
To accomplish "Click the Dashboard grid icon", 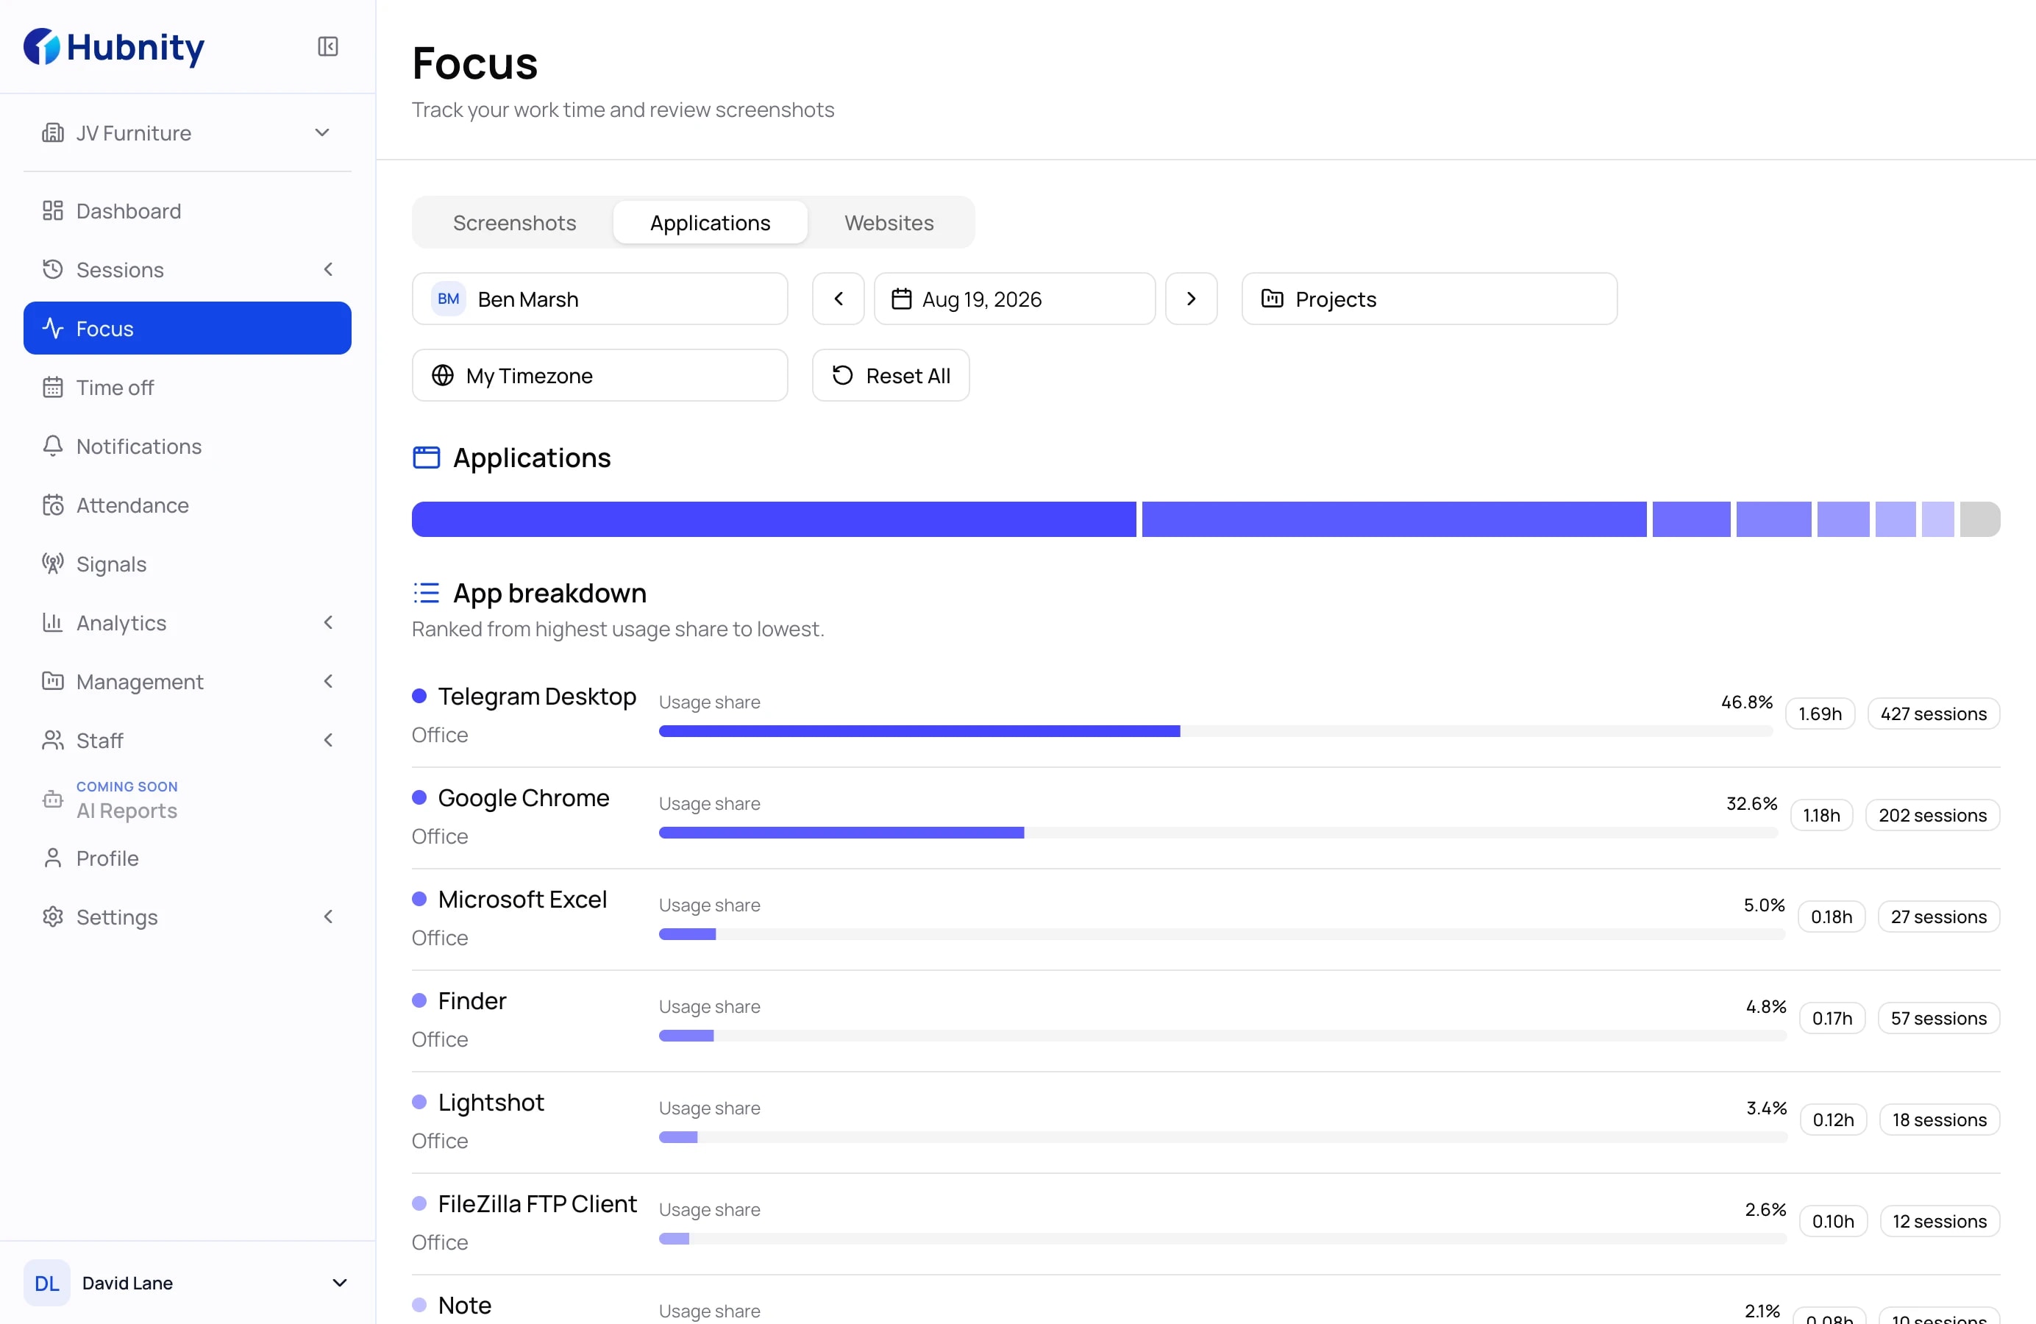I will tap(53, 210).
